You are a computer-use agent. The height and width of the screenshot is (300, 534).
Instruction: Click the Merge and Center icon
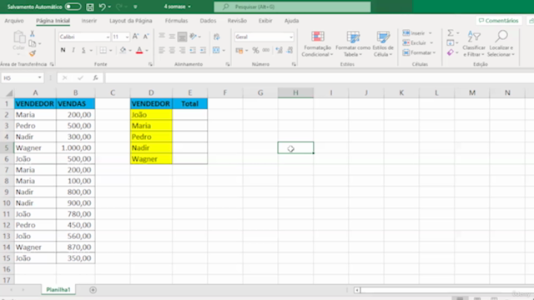(216, 50)
